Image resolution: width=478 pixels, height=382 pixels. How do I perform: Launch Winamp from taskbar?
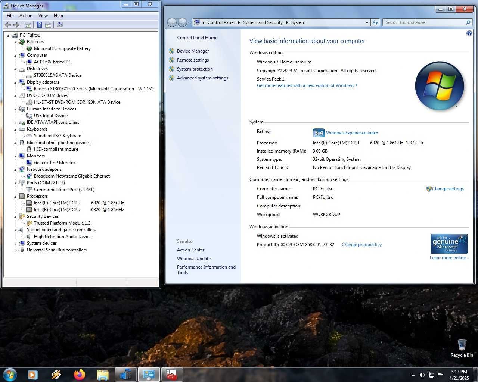click(56, 375)
